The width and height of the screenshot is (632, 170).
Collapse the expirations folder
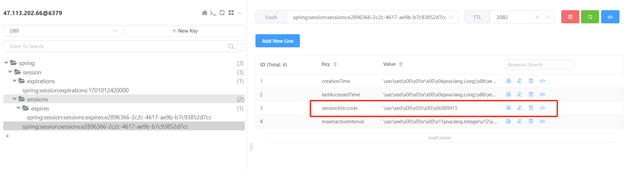(x=14, y=81)
